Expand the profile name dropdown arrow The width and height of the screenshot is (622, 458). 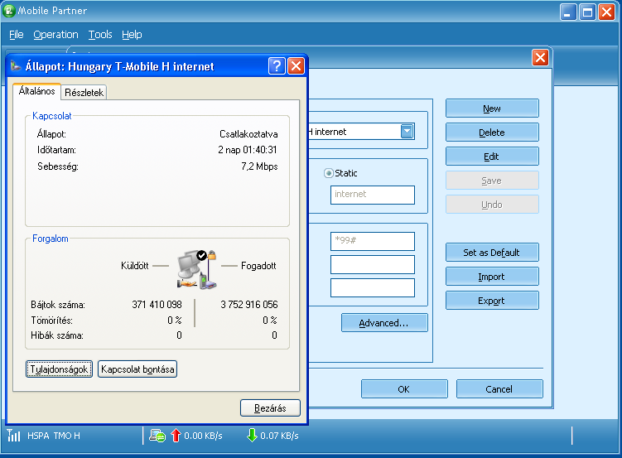(x=407, y=132)
